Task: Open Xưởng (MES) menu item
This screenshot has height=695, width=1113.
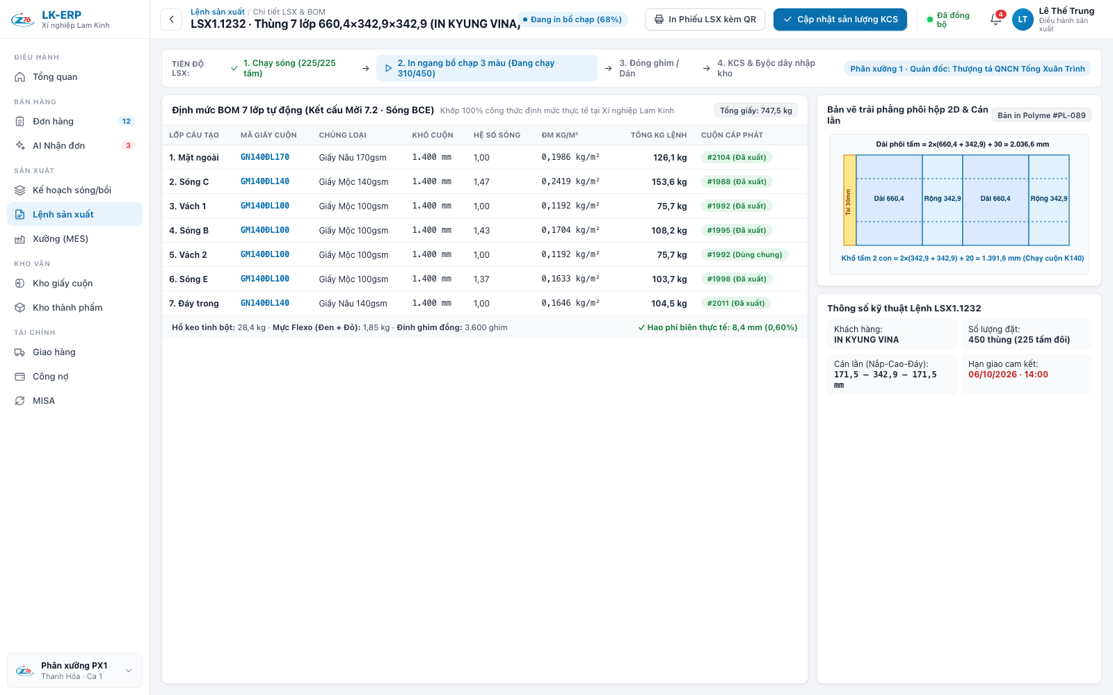Action: coord(74,239)
